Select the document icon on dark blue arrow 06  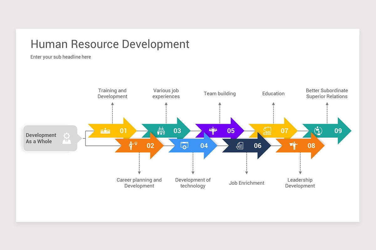[239, 146]
